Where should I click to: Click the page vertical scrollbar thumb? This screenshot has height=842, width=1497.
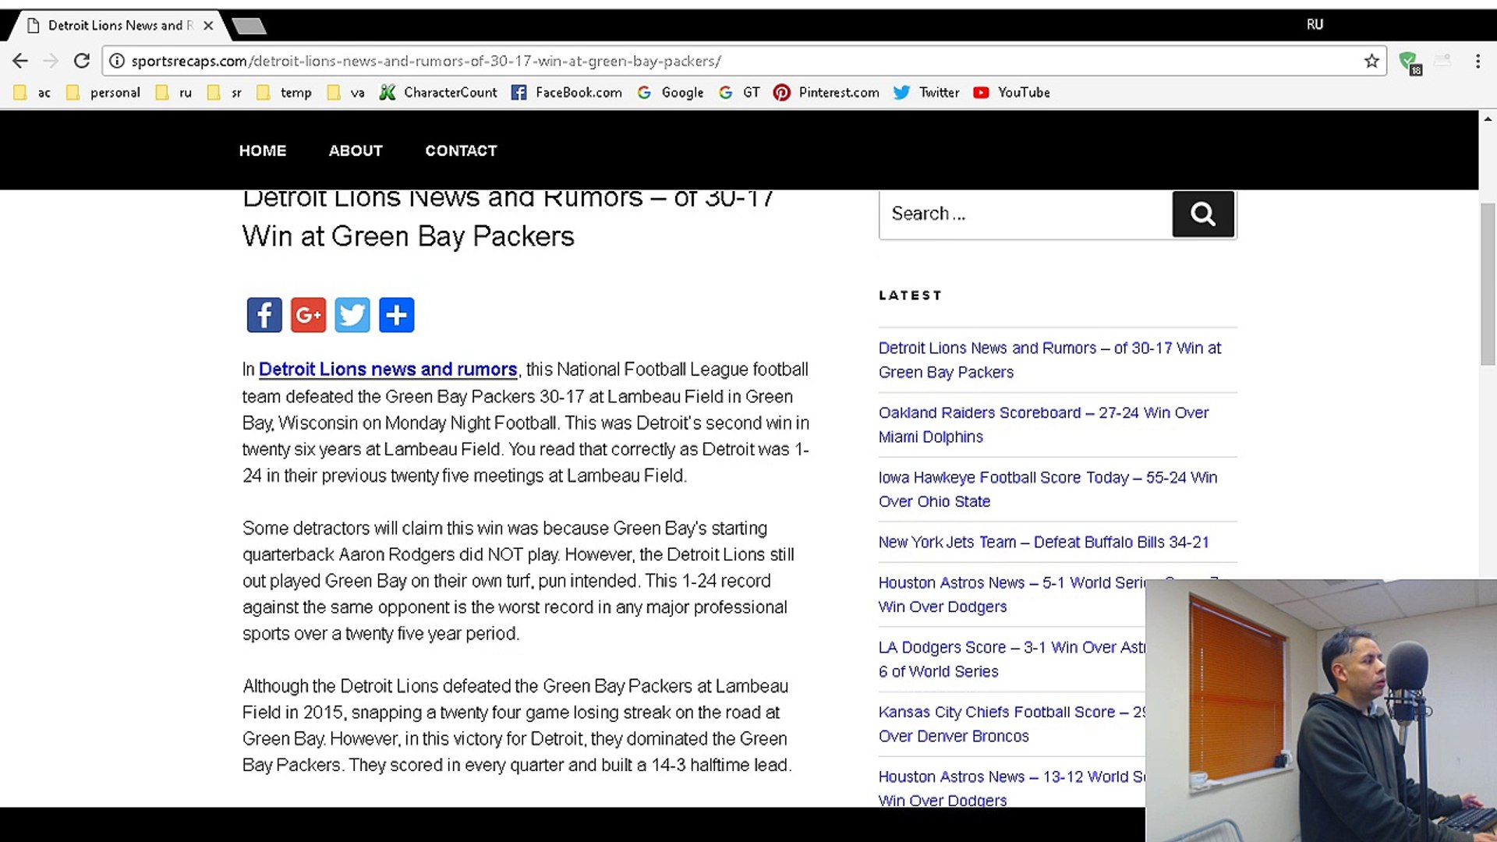pyautogui.click(x=1488, y=284)
